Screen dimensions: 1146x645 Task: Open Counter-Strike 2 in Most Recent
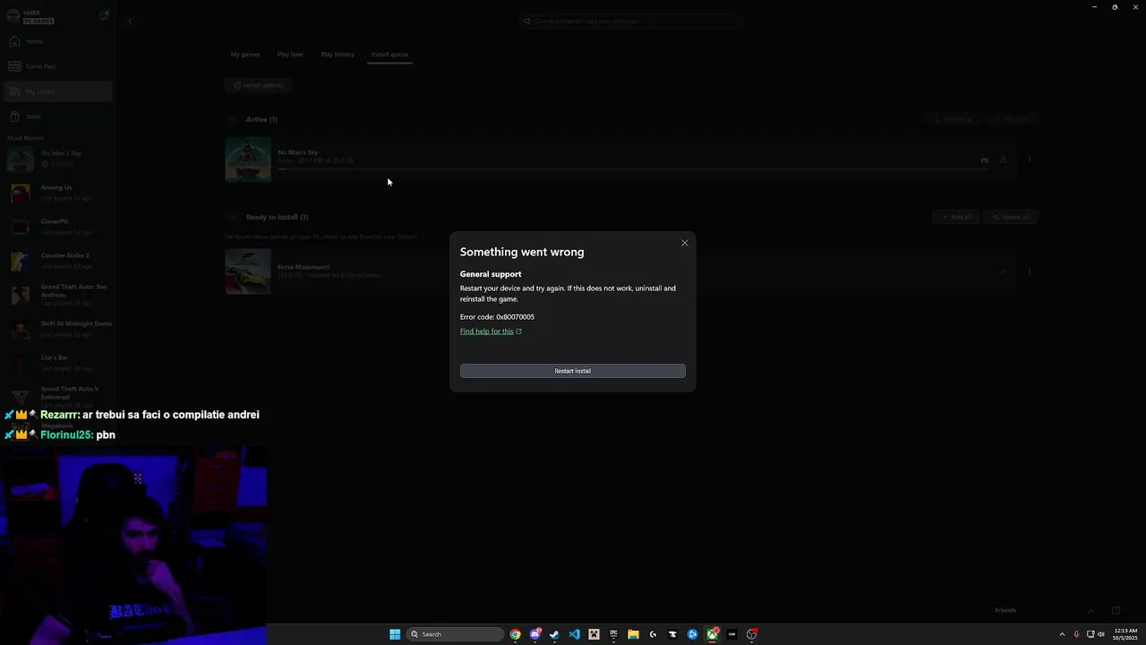coord(57,261)
